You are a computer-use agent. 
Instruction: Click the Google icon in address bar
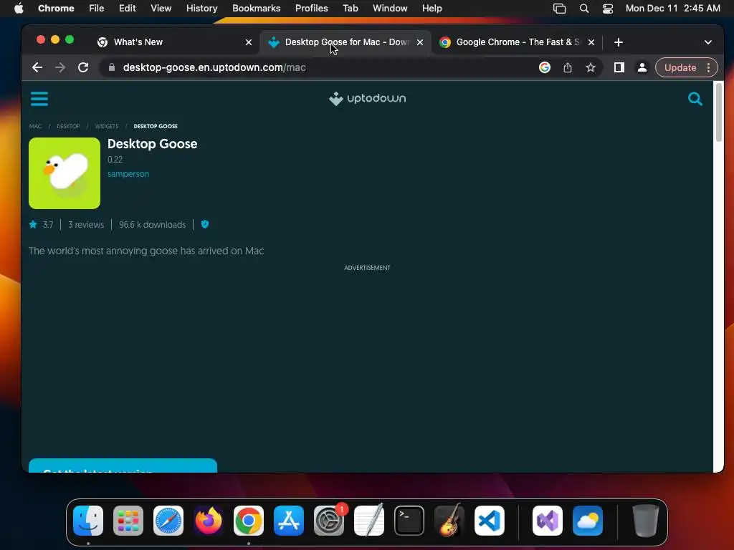coord(545,67)
